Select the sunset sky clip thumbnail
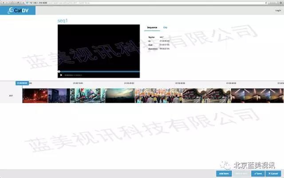This screenshot has height=178, width=284. click(120, 96)
